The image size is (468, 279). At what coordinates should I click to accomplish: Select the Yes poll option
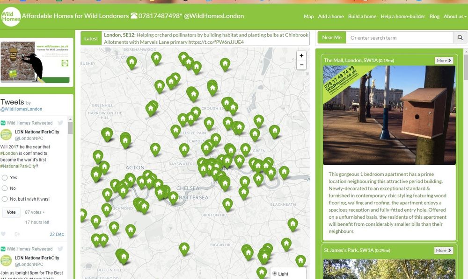[5, 178]
